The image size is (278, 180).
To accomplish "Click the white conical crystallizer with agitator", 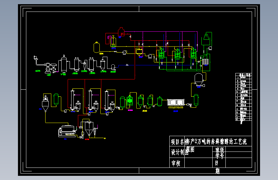I will (x=46, y=103).
